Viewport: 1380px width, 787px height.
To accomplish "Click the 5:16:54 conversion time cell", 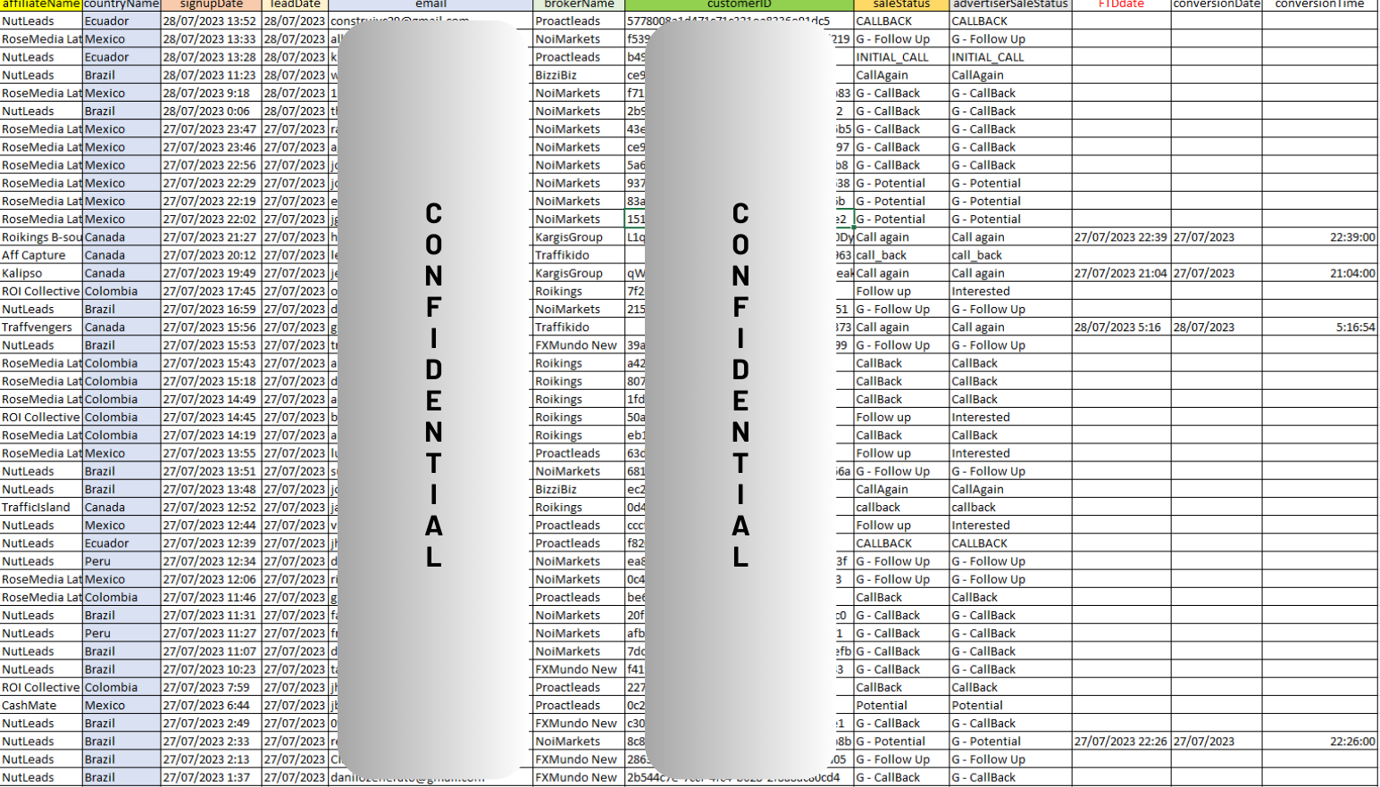I will (1319, 327).
